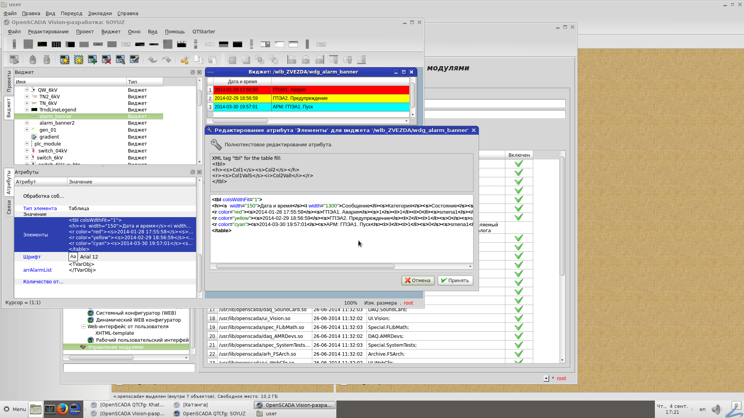Screen dimensions: 744x418
Task: Launch Firefox from the taskbar
Action: [62, 409]
